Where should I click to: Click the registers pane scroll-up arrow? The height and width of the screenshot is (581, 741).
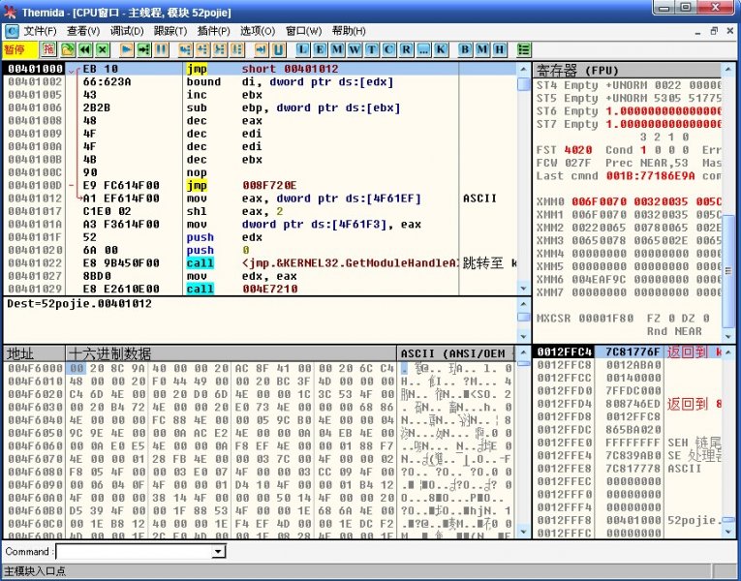(729, 70)
